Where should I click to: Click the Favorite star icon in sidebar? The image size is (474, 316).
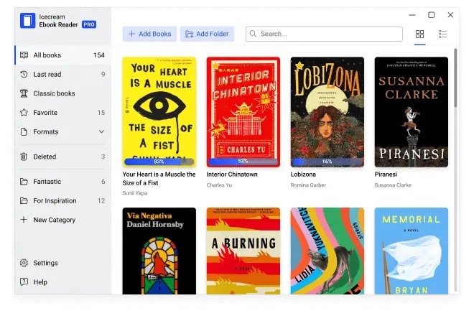24,113
